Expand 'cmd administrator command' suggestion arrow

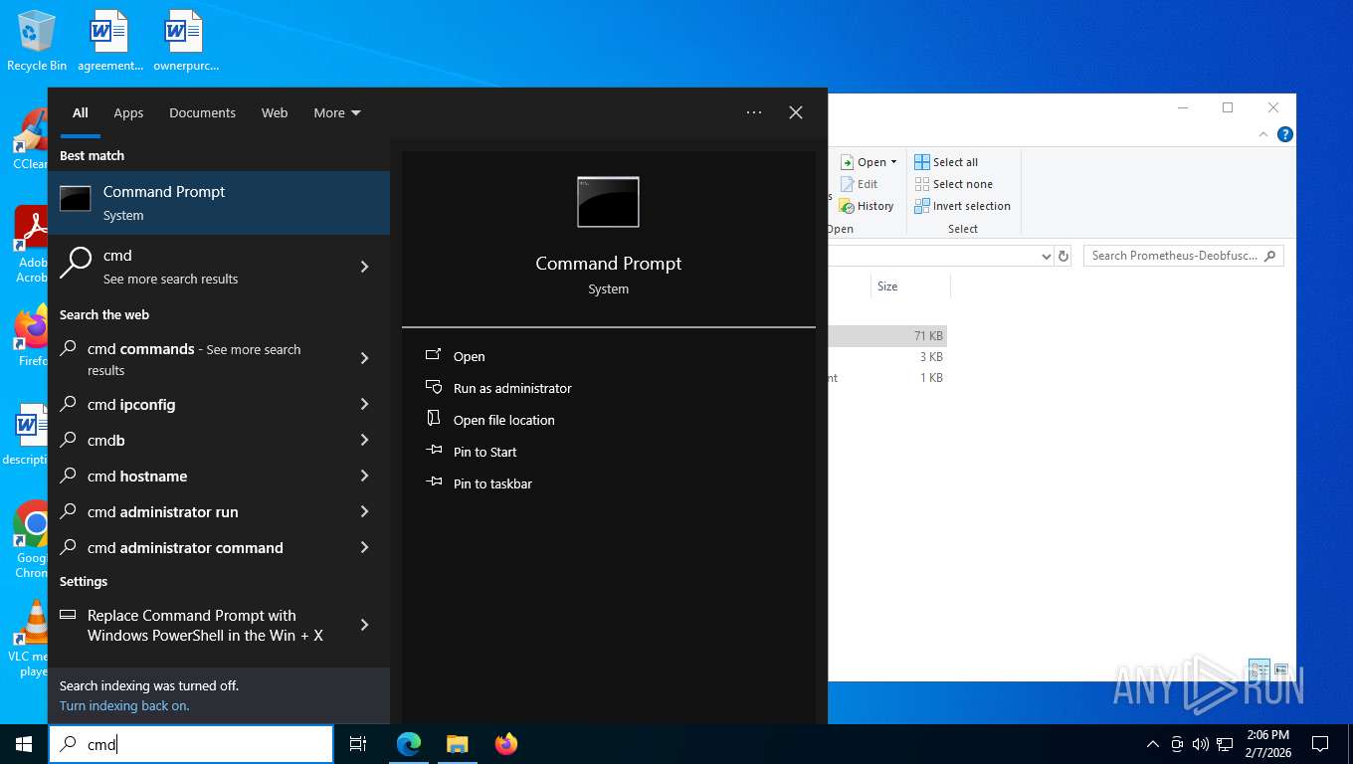coord(364,547)
